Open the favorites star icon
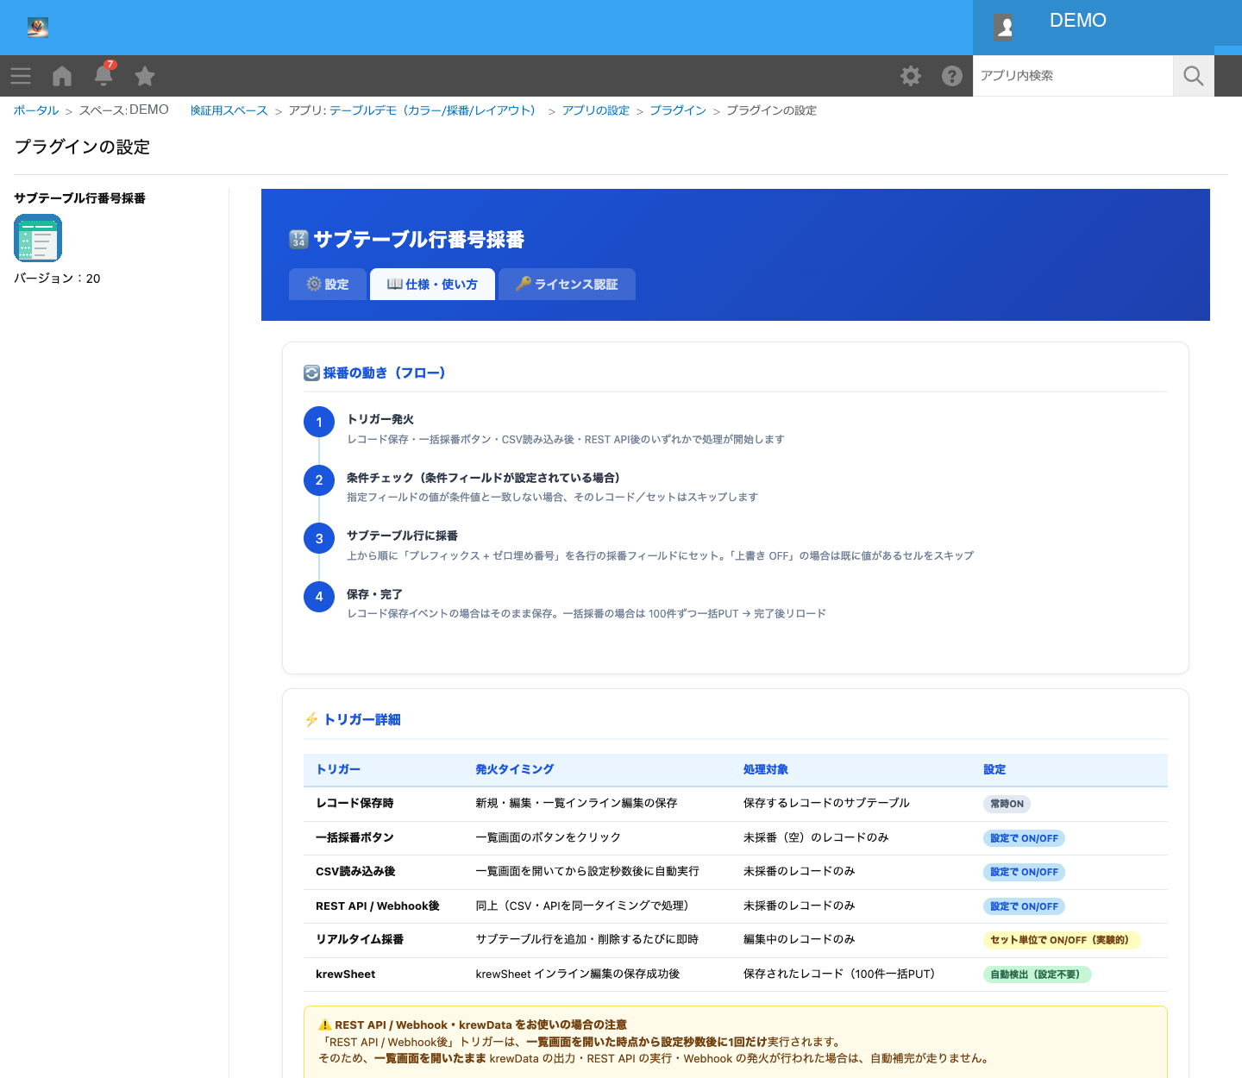 point(145,76)
